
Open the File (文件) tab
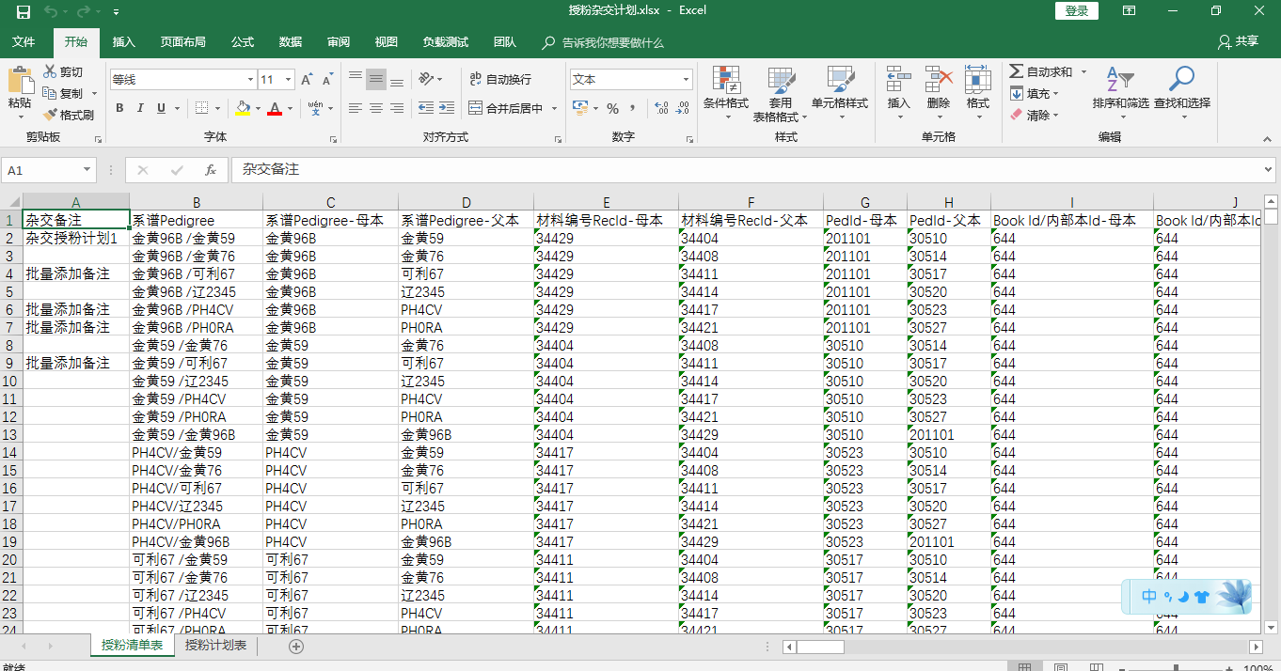coord(24,42)
